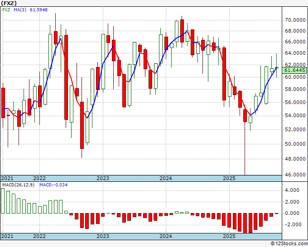
Task: Click the 64.0000 price axis label
Action: pos(295,53)
